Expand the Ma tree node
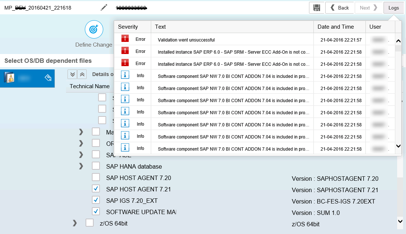 pyautogui.click(x=81, y=132)
